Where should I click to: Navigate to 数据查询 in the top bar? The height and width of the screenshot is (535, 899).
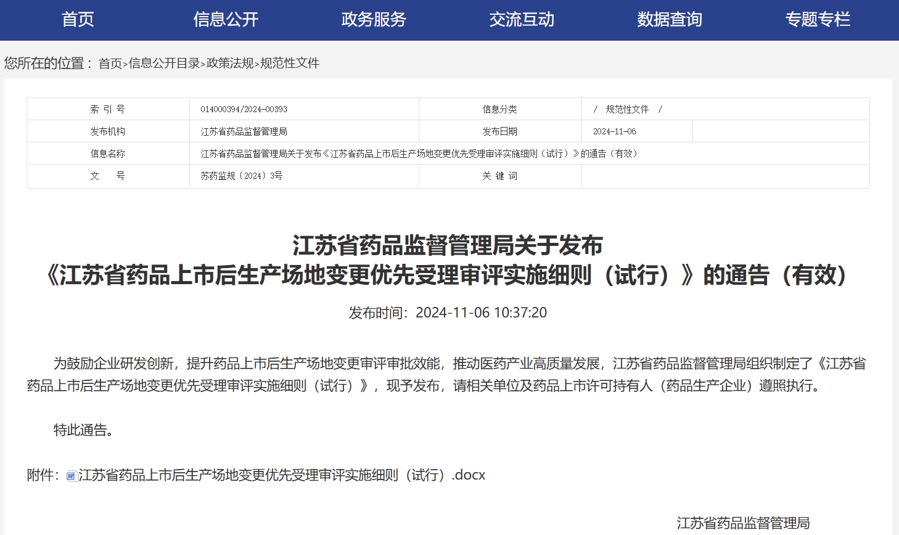click(670, 20)
